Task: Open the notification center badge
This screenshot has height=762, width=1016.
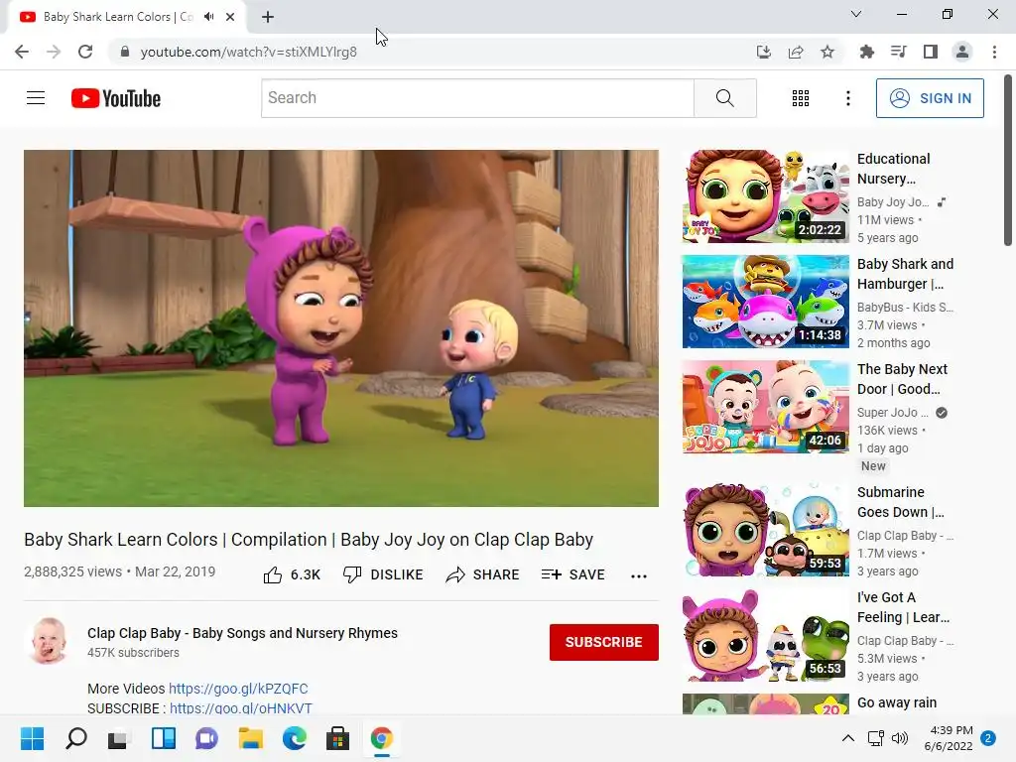Action: point(988,738)
